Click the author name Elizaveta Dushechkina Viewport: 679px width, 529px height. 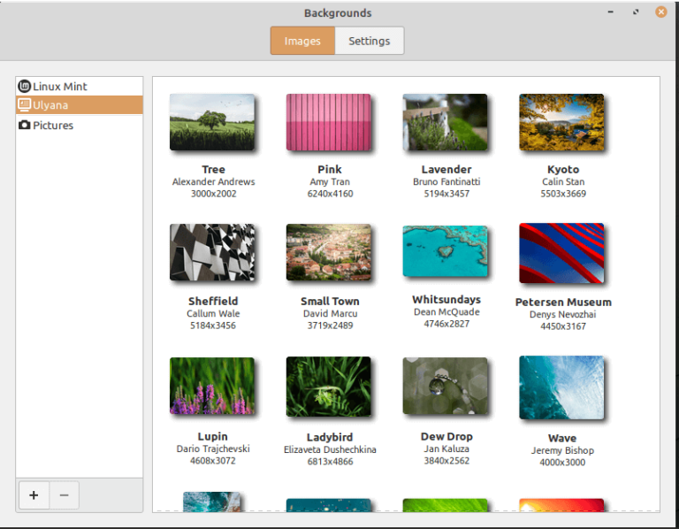point(330,449)
